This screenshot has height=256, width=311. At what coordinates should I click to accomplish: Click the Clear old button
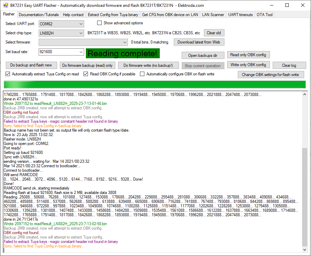point(214,33)
